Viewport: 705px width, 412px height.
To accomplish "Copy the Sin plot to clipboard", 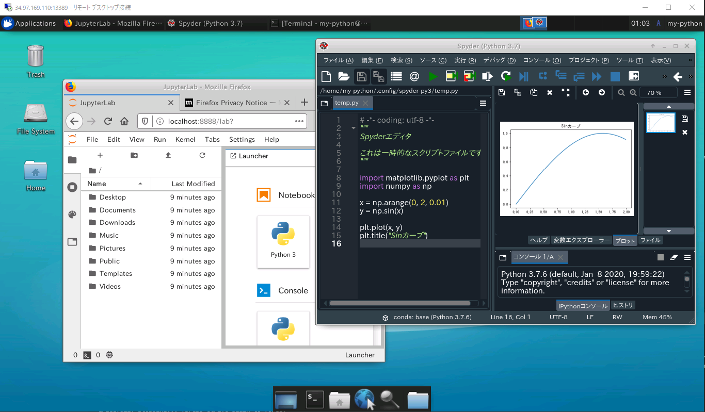I will (x=534, y=92).
